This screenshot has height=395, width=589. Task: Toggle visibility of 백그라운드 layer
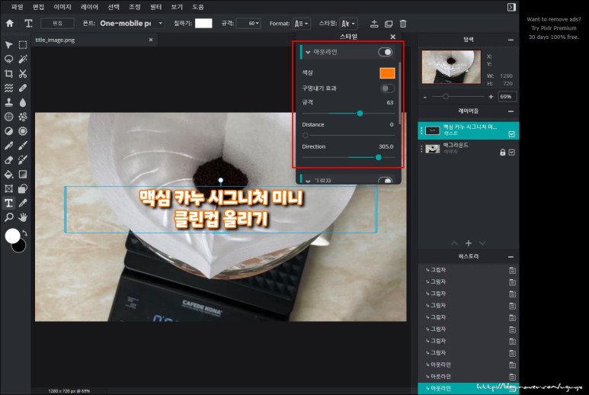pyautogui.click(x=511, y=153)
